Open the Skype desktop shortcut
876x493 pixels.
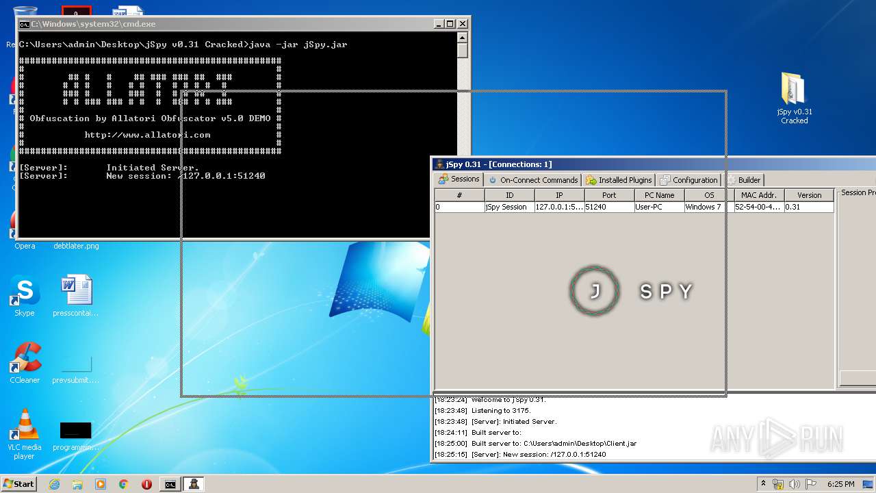click(x=25, y=296)
